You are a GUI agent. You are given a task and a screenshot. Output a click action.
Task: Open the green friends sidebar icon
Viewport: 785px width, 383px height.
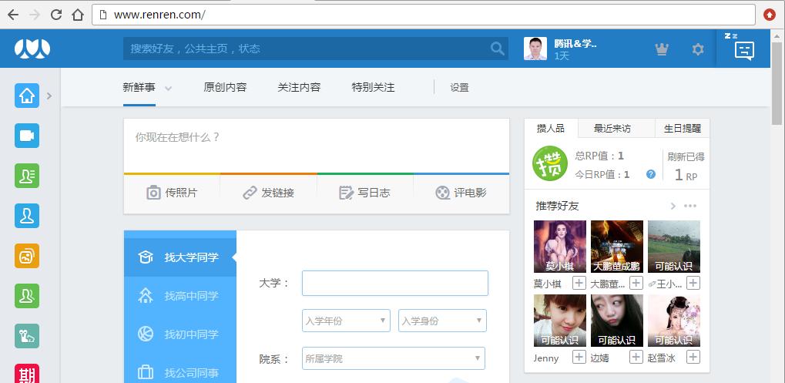(x=27, y=296)
